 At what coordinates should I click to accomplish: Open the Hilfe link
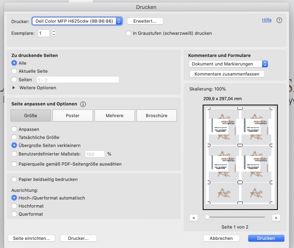[x=267, y=20]
